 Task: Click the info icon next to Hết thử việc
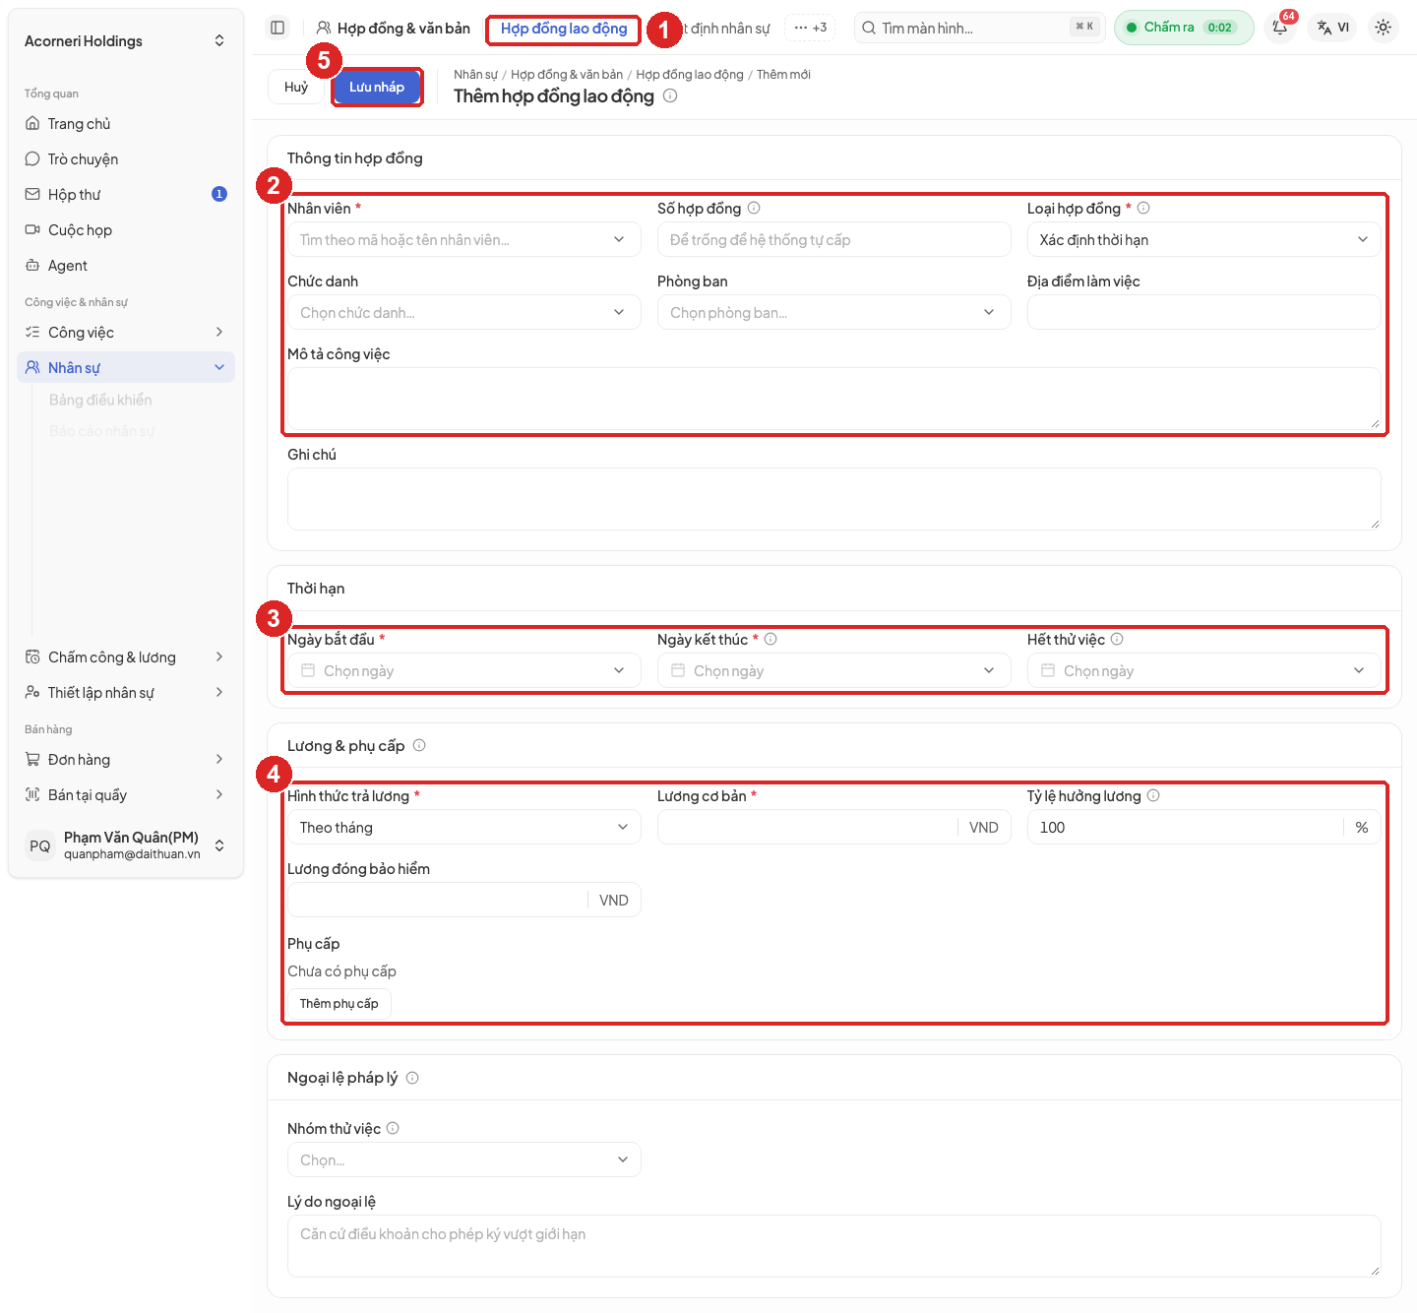tap(1117, 639)
